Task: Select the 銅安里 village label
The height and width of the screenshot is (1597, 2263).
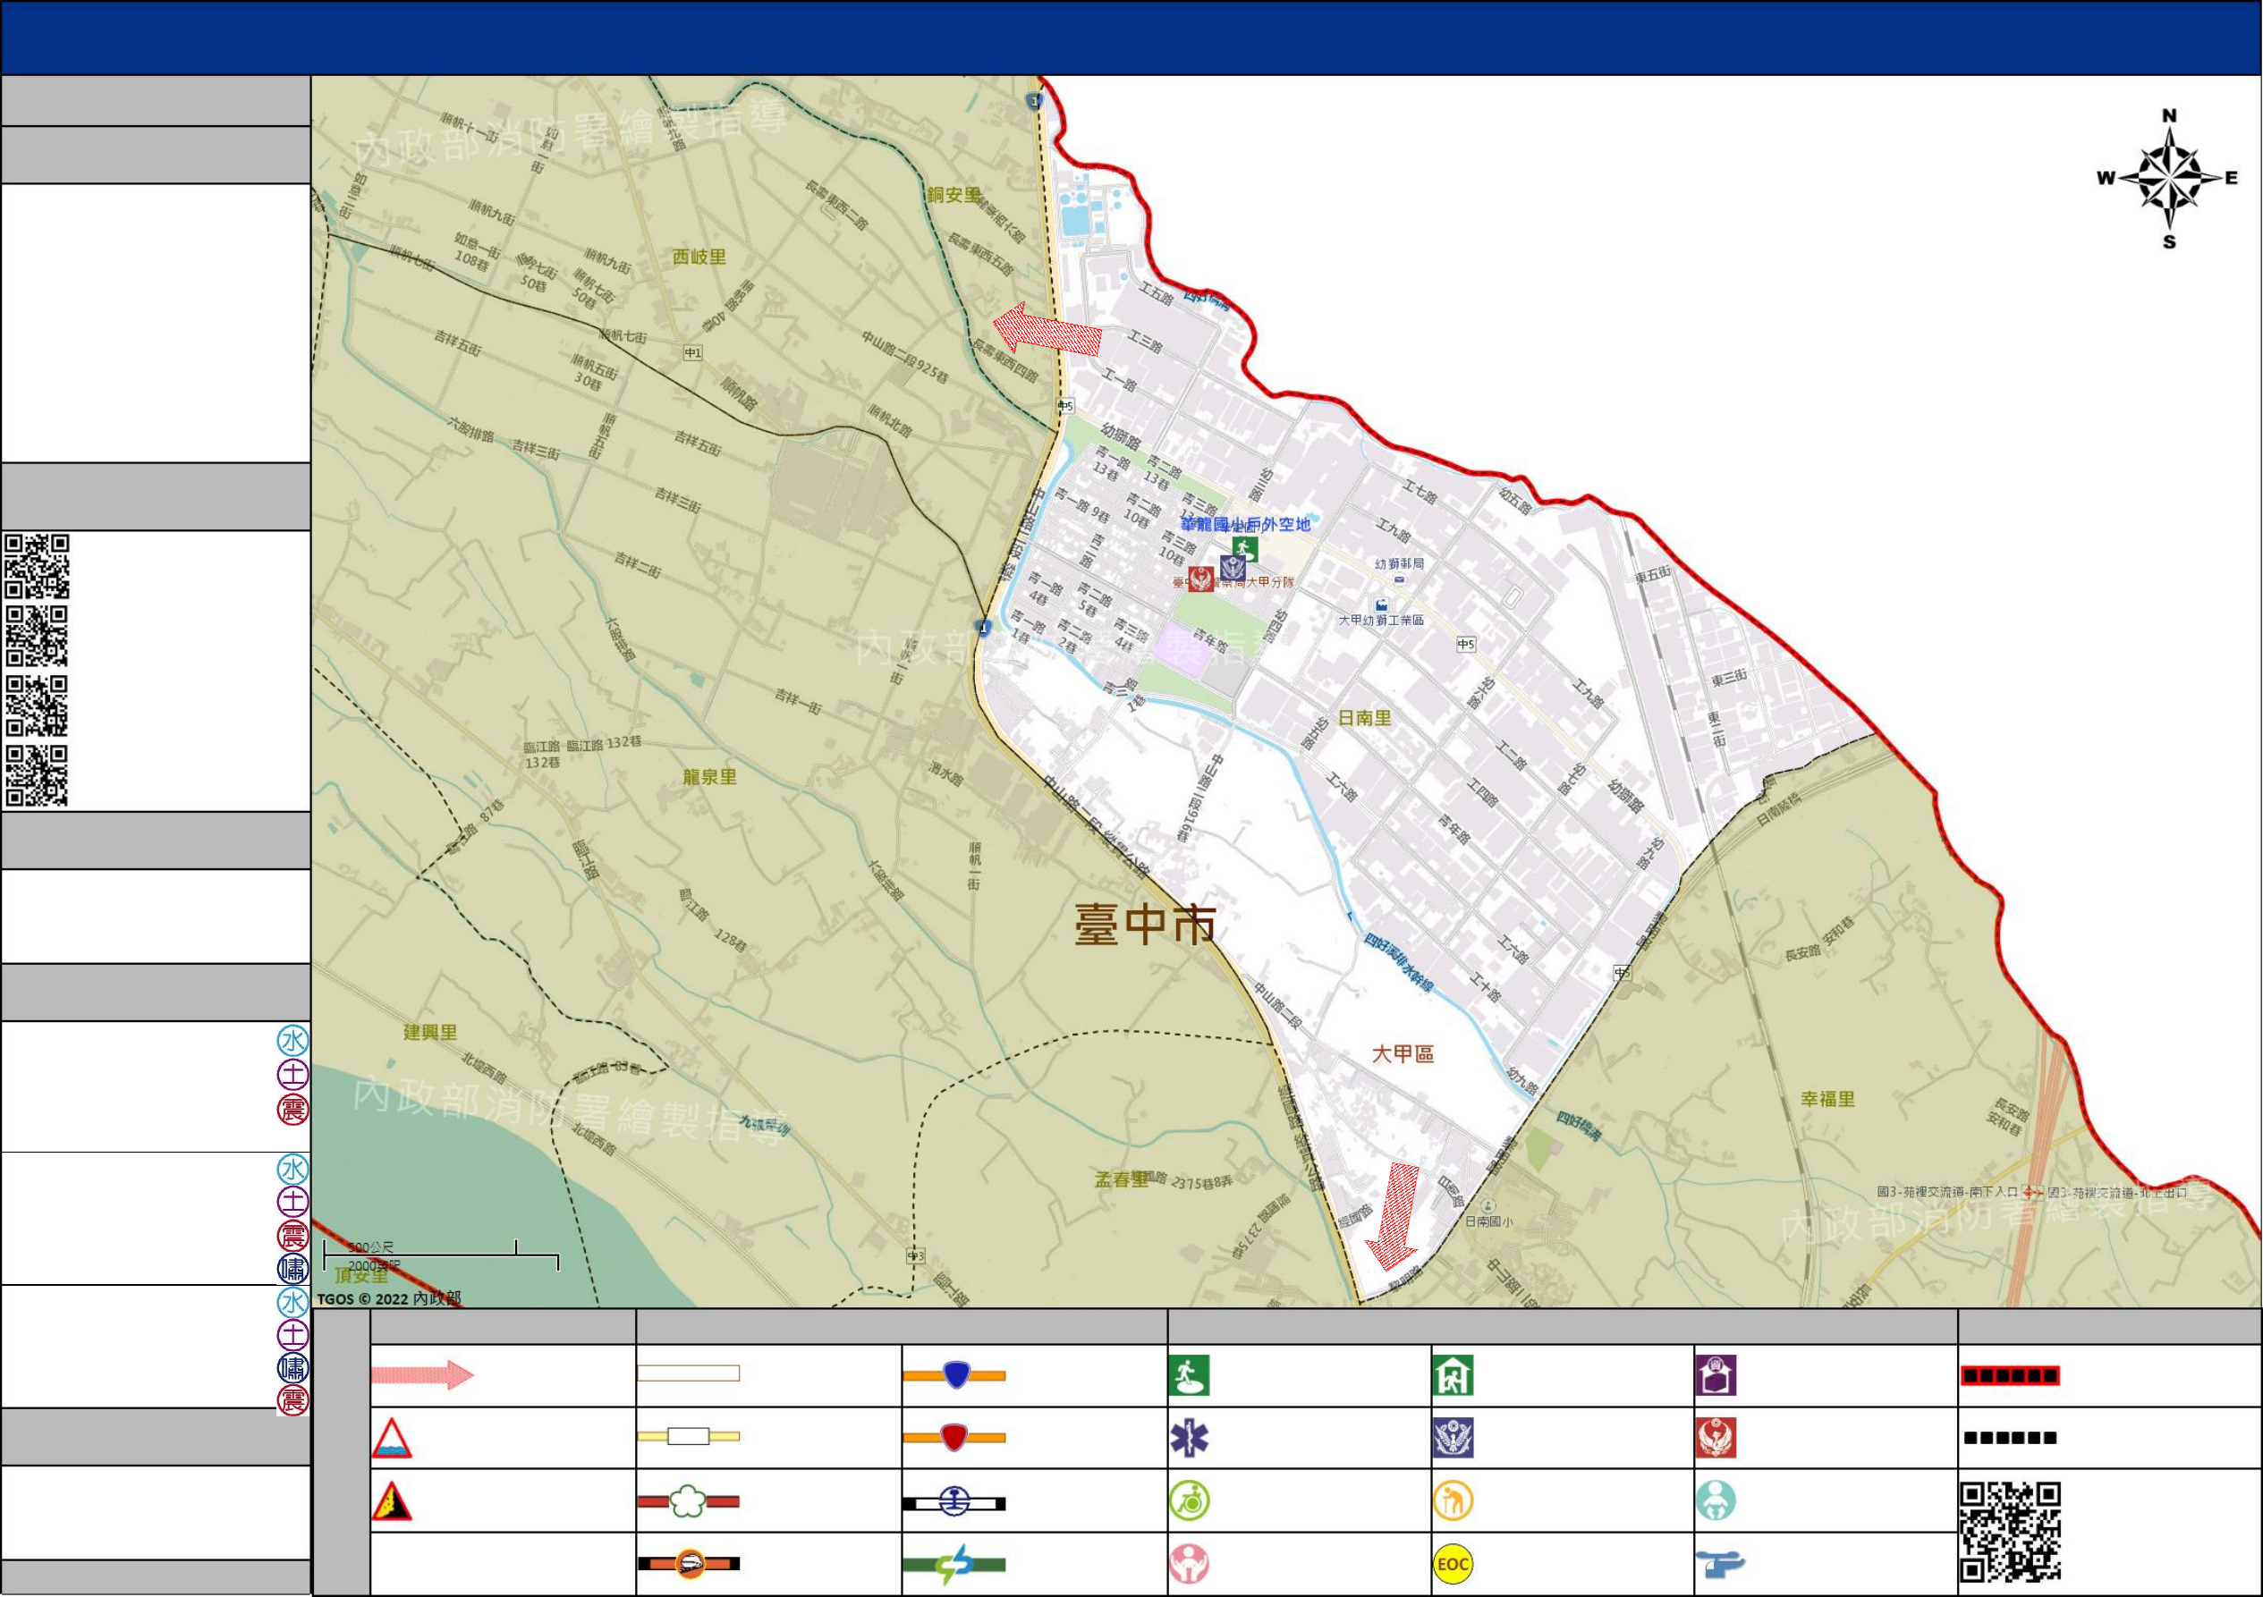Action: [954, 195]
